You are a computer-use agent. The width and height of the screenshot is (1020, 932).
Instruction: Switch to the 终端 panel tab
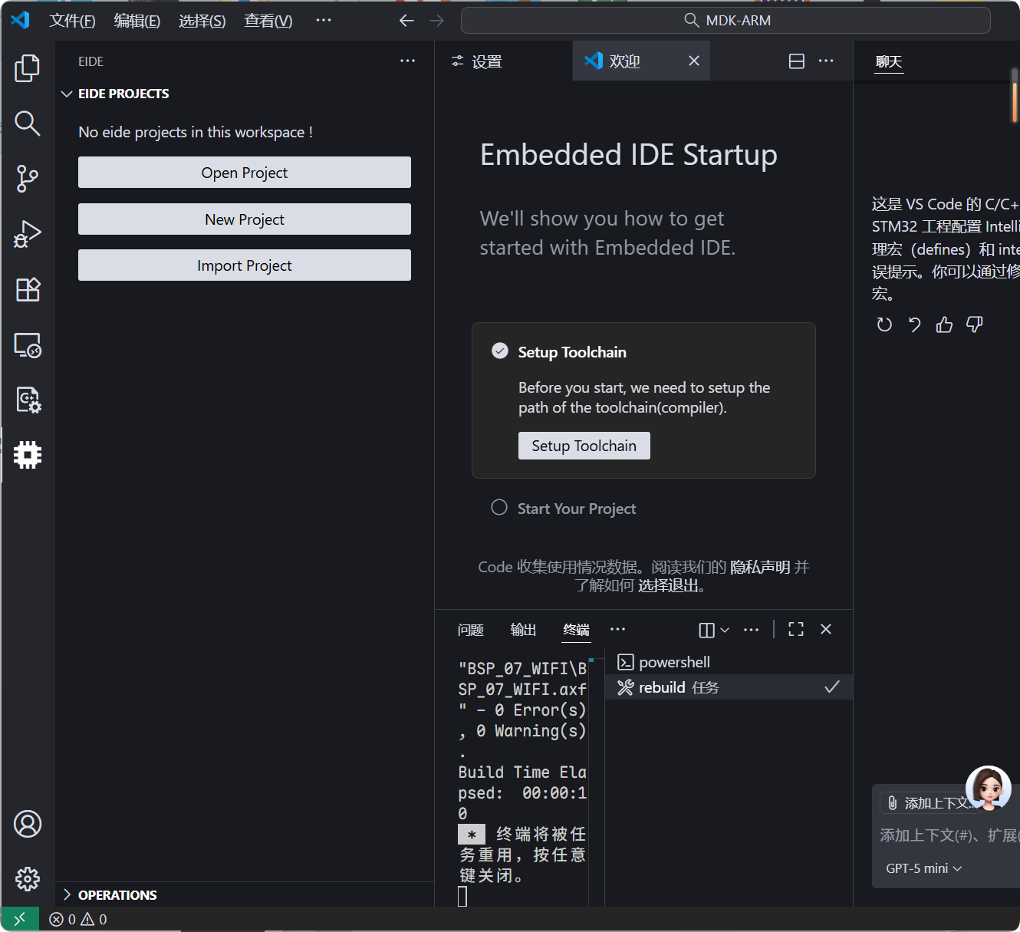576,630
